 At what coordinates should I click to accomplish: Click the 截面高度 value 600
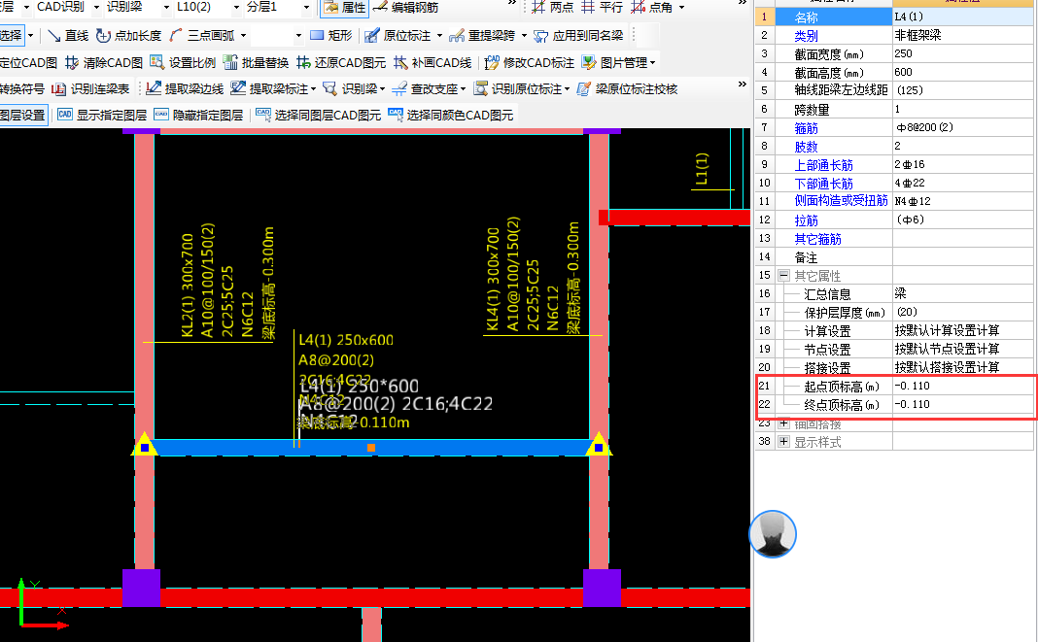point(962,72)
